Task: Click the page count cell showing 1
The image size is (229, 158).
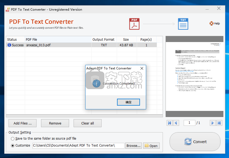Action: (147, 45)
